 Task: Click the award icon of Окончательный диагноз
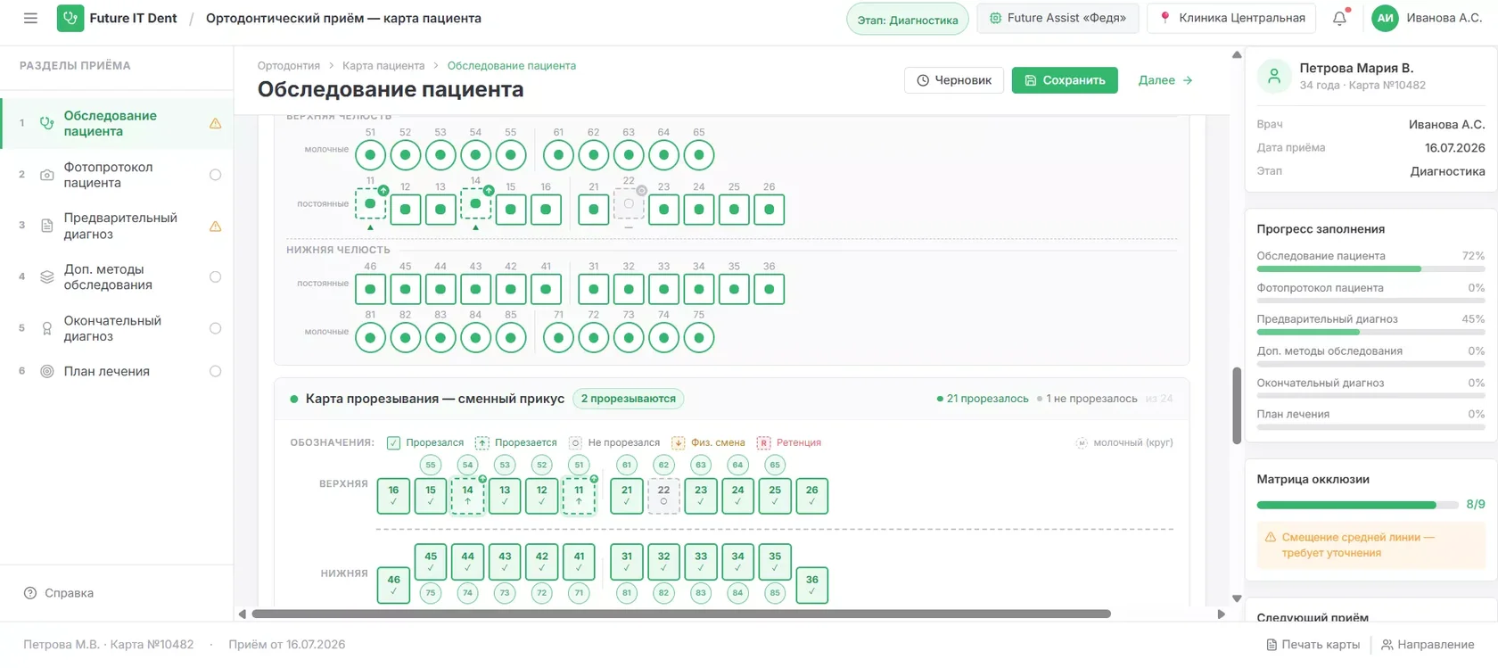(x=47, y=328)
